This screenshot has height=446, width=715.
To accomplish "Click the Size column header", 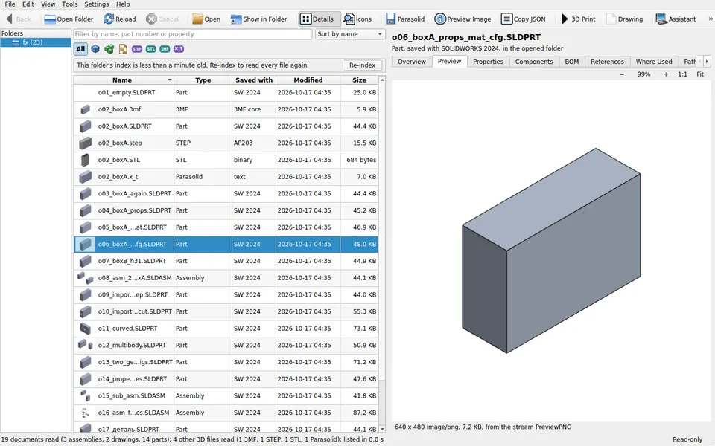I will [359, 80].
